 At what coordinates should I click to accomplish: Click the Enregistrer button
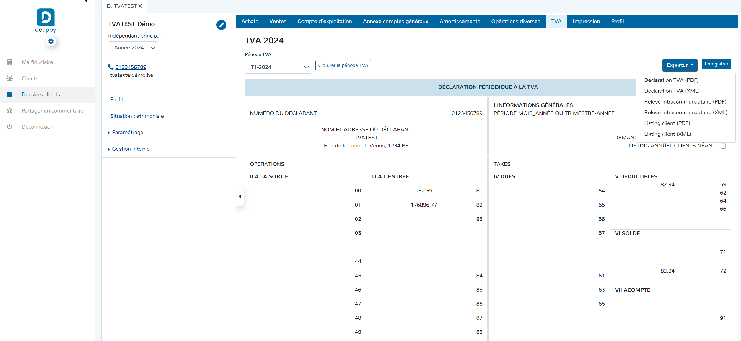(716, 64)
